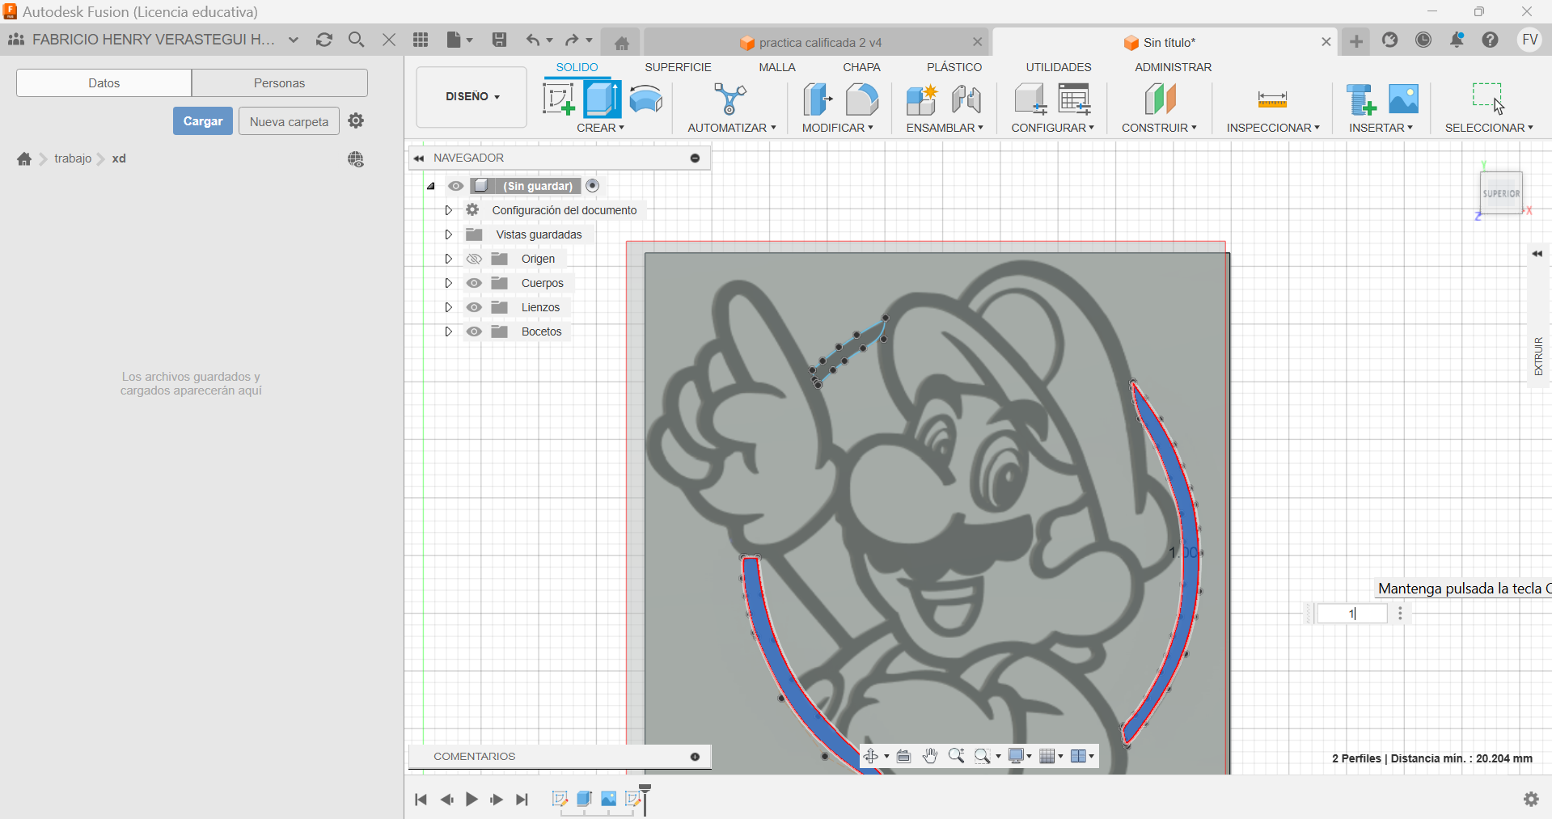Viewport: 1552px width, 819px height.
Task: Toggle visibility of the (Sin guardar) component
Action: 456,186
